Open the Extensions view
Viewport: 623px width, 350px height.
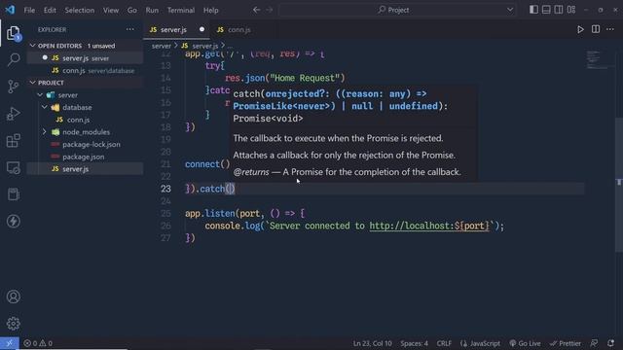pos(13,140)
